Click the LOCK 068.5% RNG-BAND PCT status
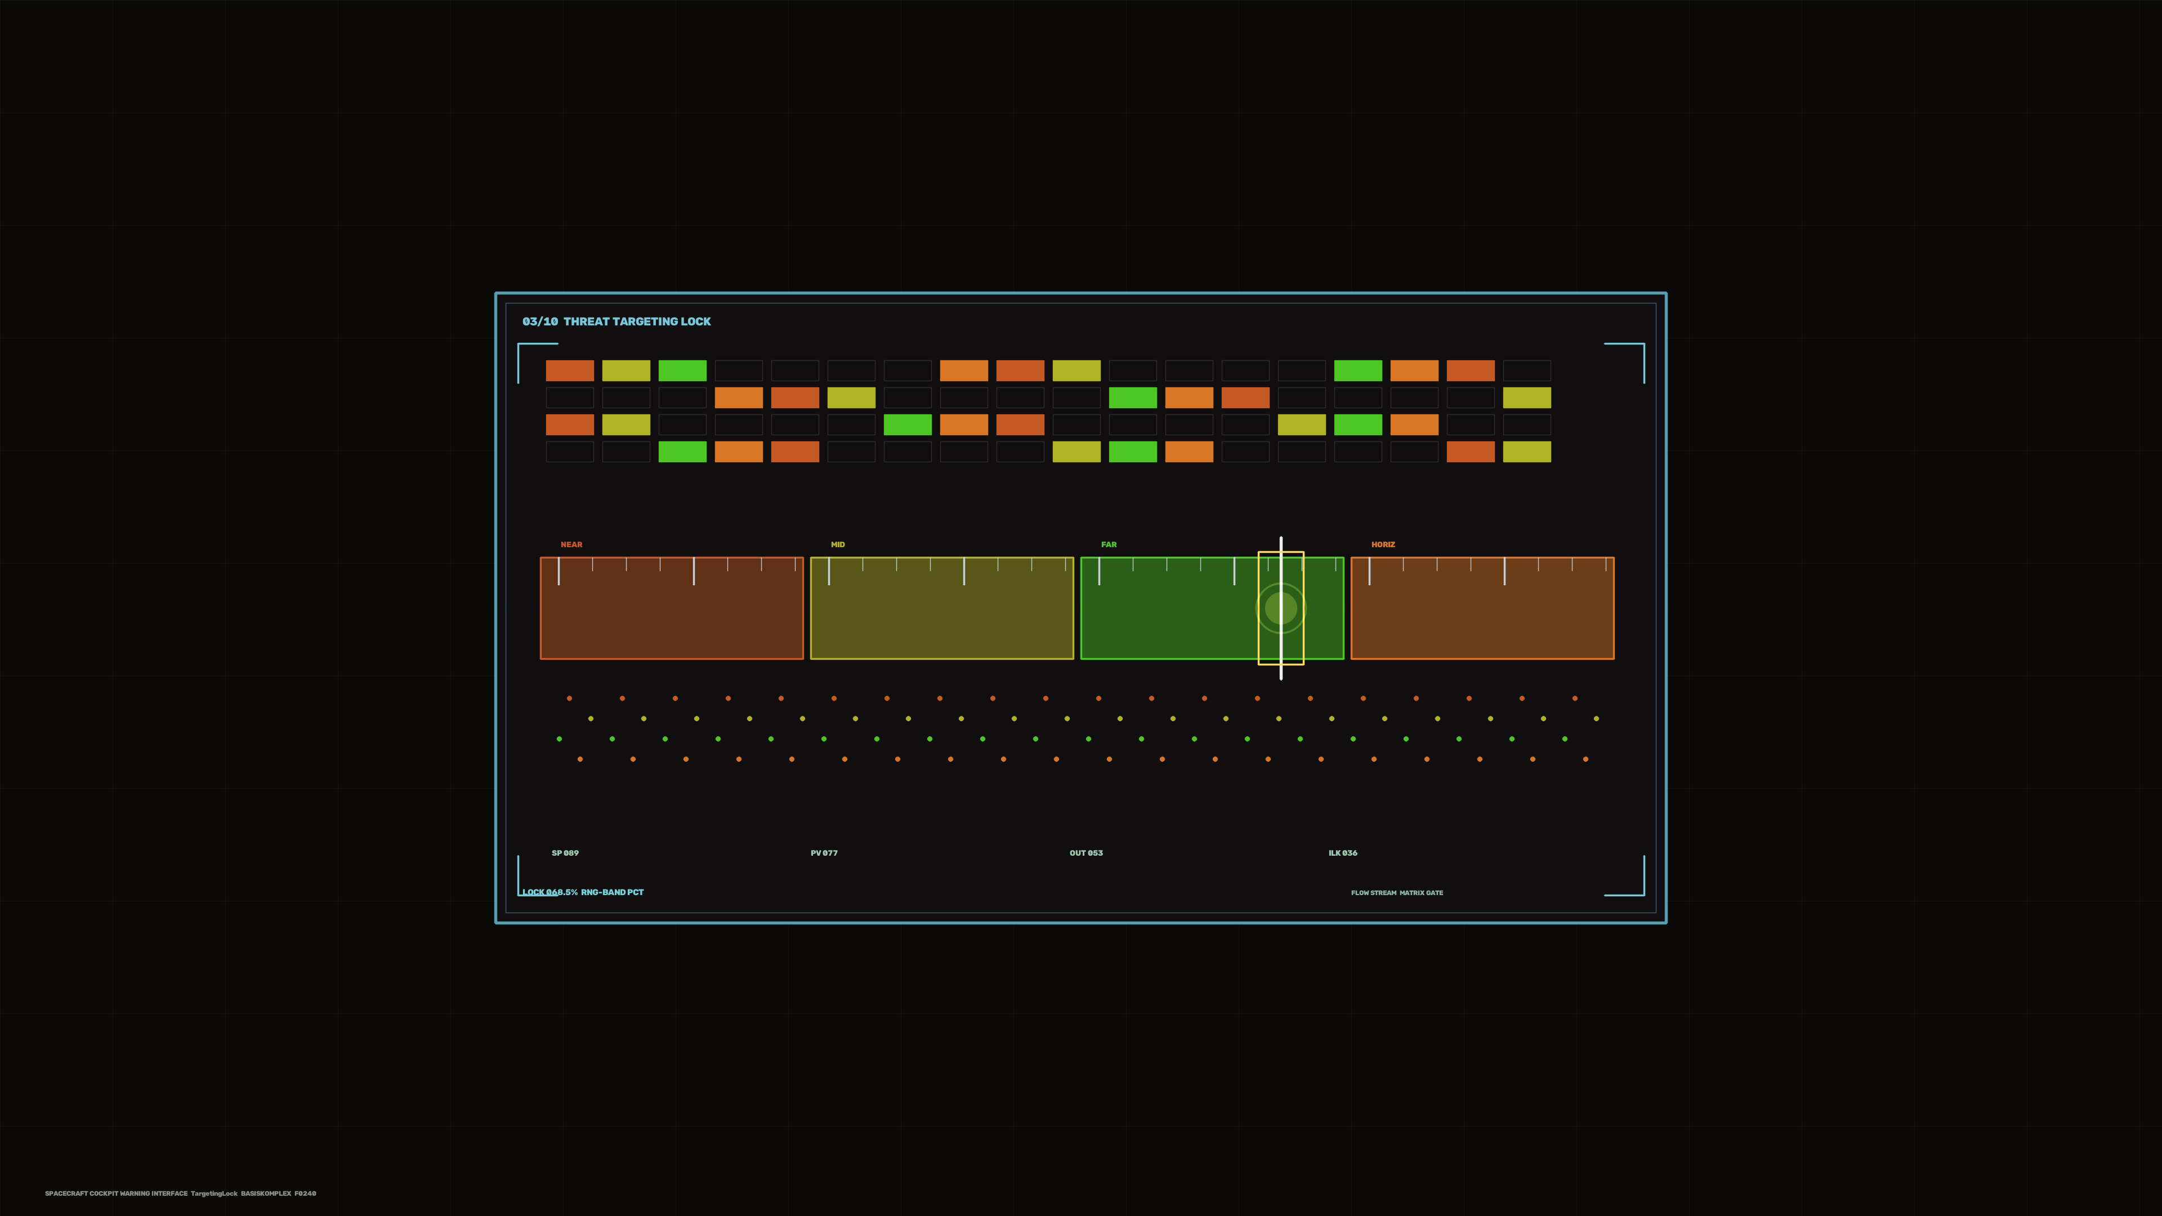This screenshot has width=2162, height=1216. [583, 892]
